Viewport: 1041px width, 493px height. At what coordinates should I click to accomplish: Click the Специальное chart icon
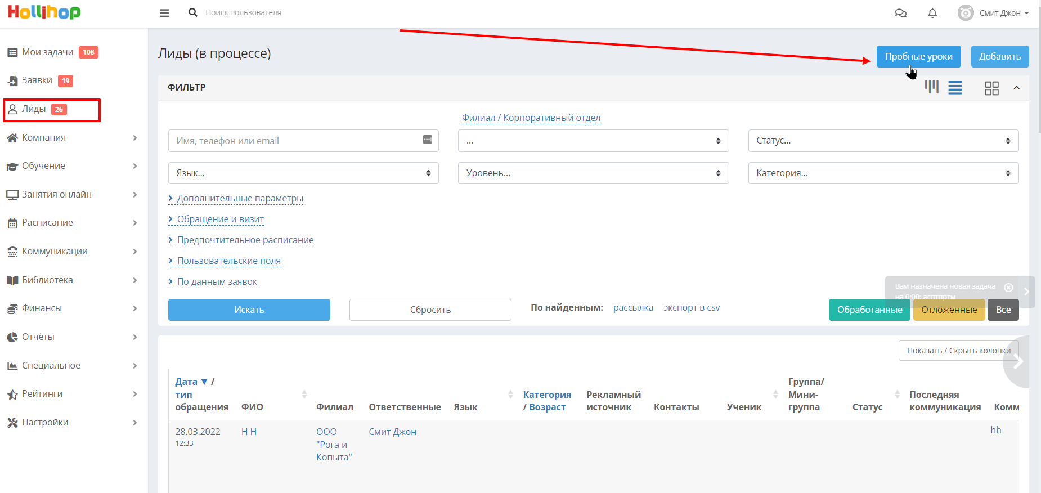tap(12, 366)
